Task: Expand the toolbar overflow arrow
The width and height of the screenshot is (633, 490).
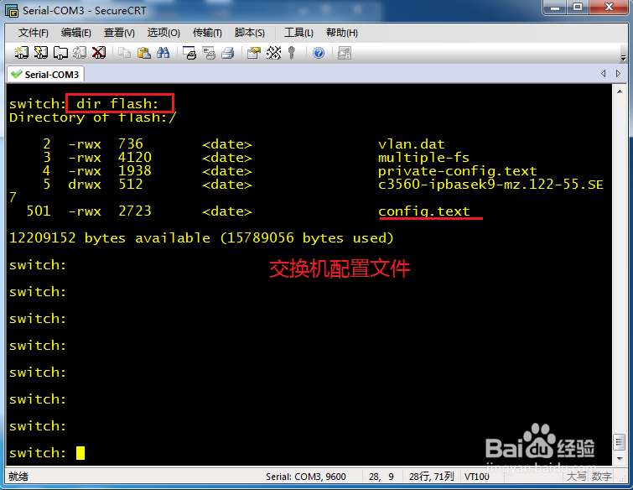Action: [623, 58]
